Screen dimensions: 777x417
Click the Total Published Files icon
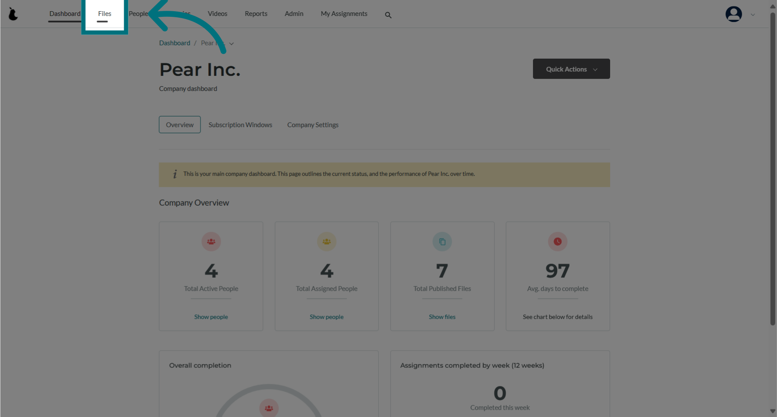tap(442, 241)
